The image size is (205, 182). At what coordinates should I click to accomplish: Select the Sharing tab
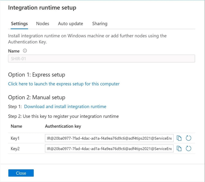(x=100, y=24)
